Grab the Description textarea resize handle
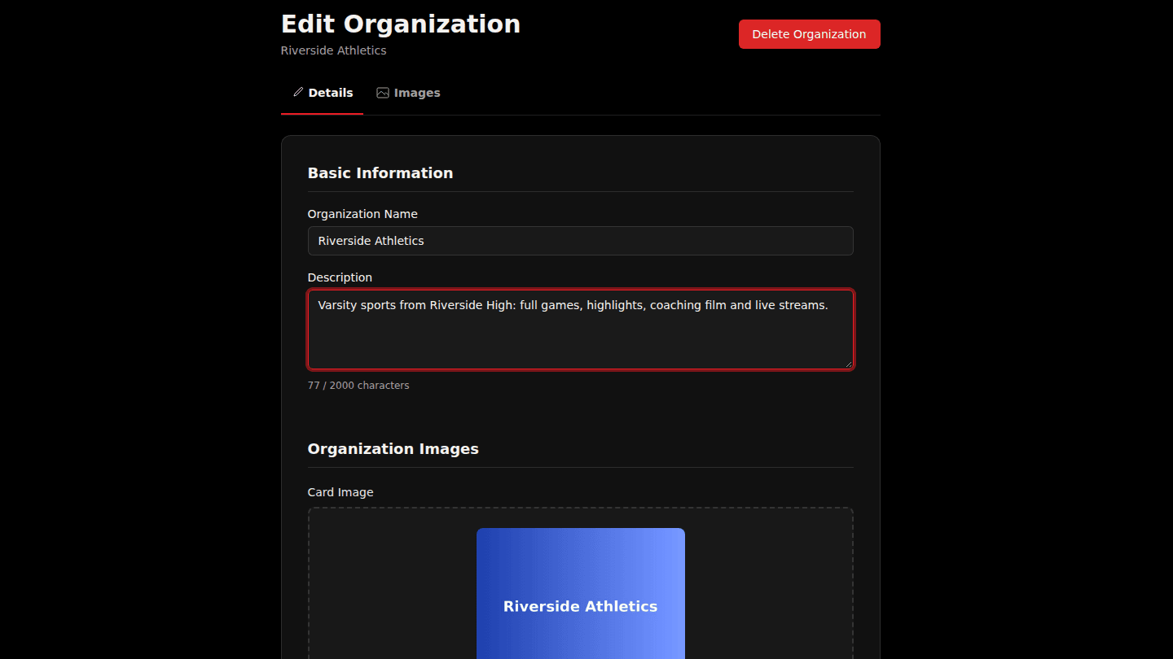 point(848,364)
